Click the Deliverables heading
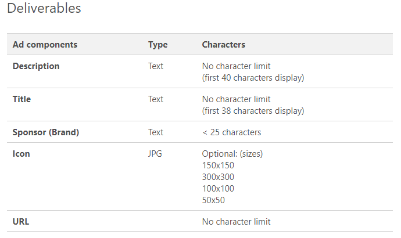Viewport: 401px width, 238px height. [44, 9]
